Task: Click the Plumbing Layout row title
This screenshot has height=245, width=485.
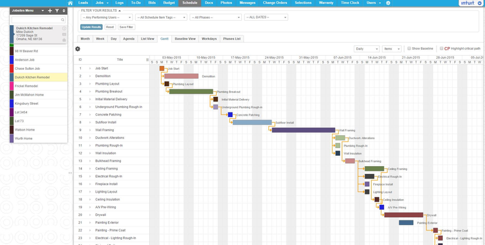Action: [107, 84]
